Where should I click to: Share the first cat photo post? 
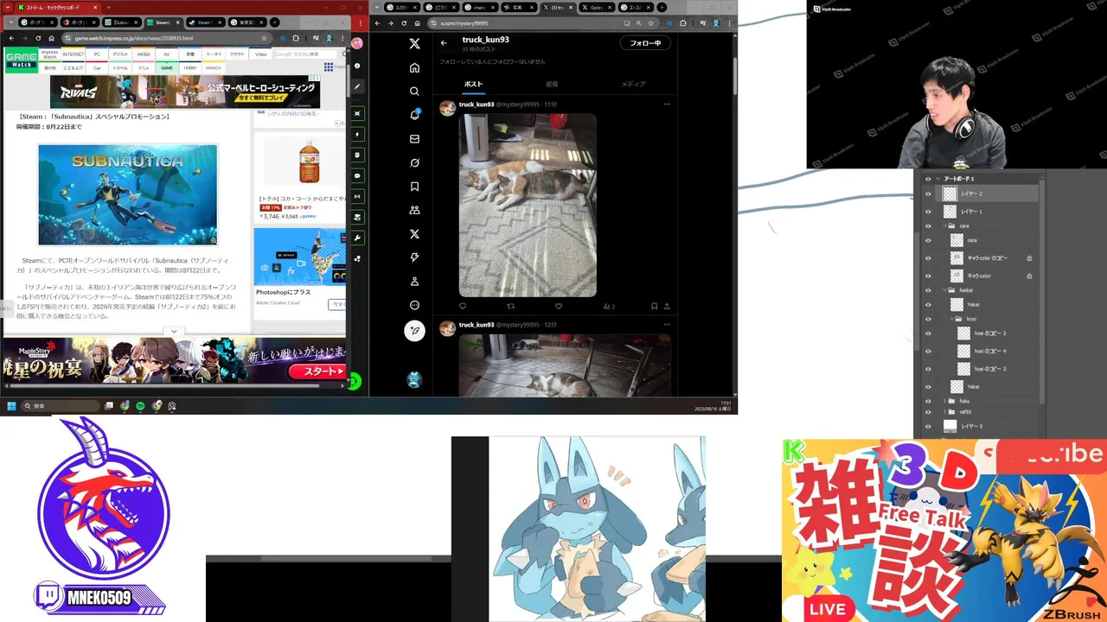point(667,306)
